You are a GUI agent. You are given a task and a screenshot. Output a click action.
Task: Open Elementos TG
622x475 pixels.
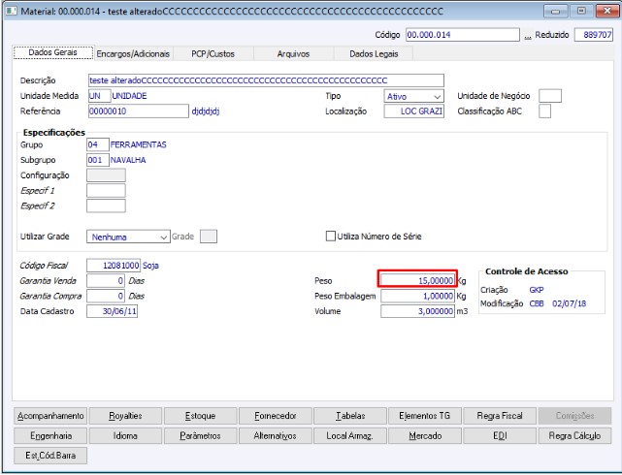(x=425, y=416)
